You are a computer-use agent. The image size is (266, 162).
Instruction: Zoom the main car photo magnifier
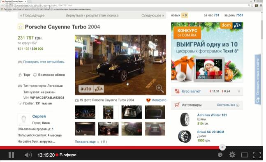click(160, 89)
